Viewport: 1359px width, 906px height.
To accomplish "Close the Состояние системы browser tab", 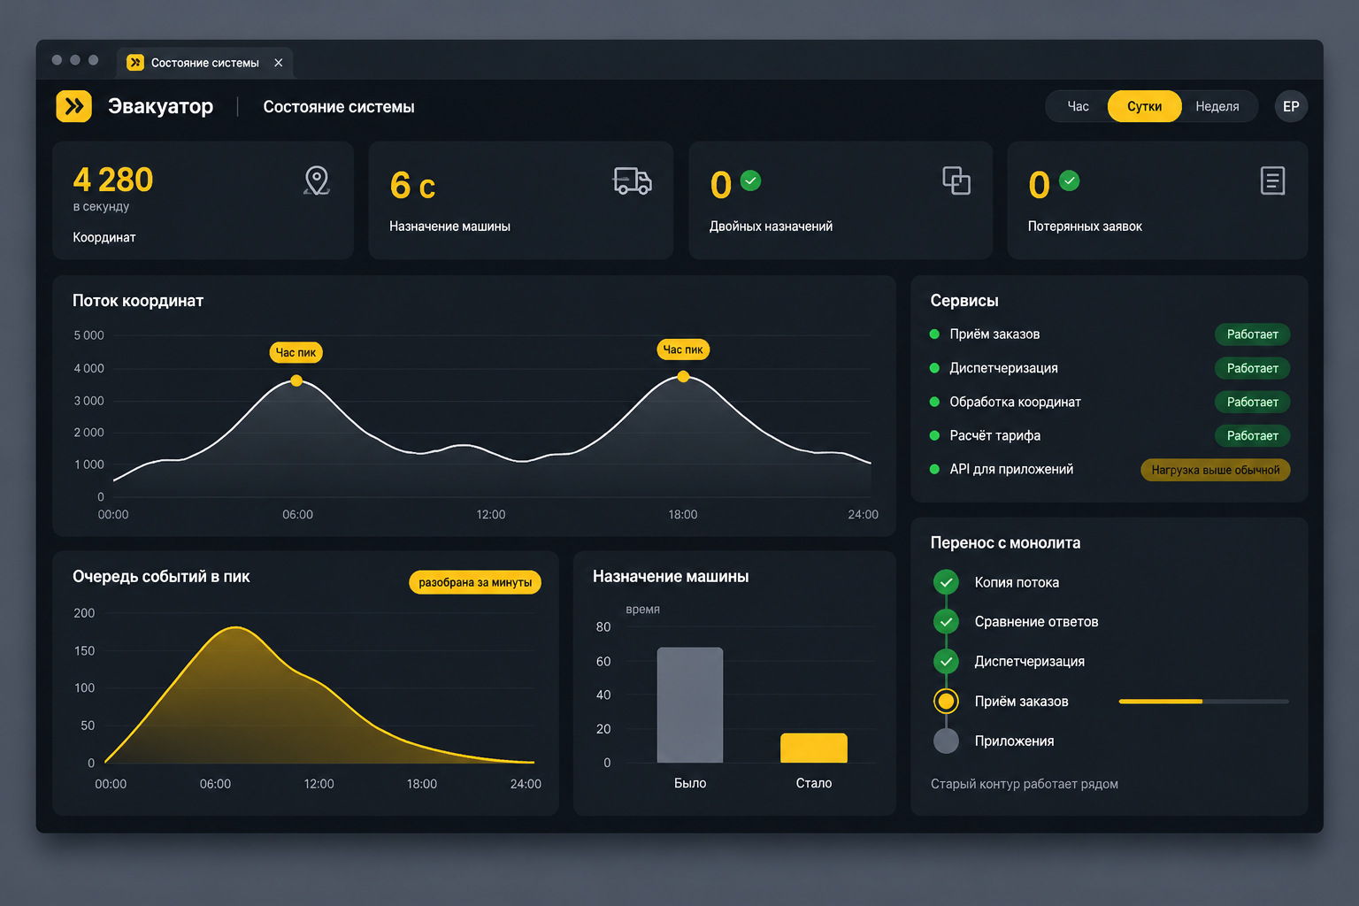I will 279,63.
